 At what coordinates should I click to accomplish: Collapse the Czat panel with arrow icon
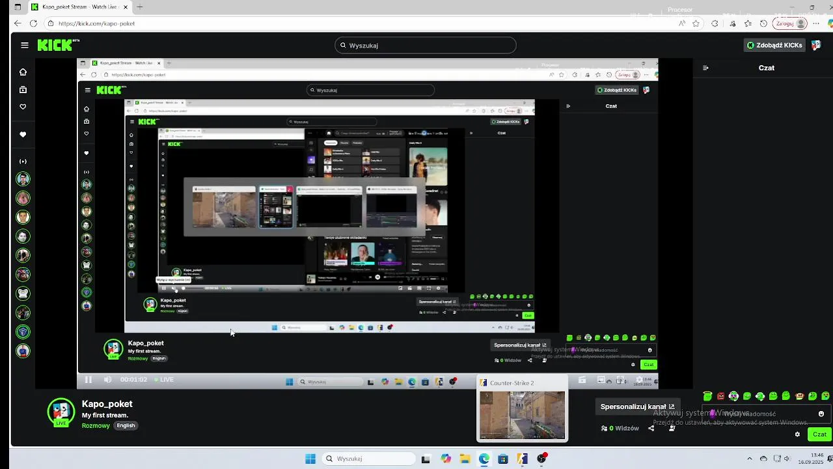coord(705,68)
